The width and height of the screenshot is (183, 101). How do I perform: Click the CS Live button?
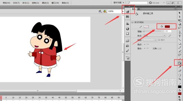tap(154, 3)
